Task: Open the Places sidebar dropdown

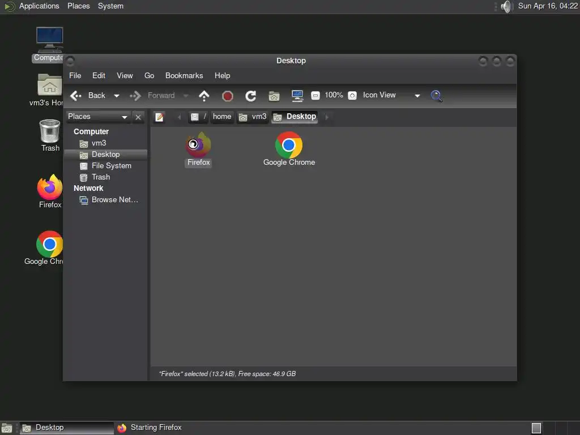Action: 98,117
